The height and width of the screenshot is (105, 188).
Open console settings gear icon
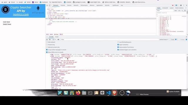pyautogui.click(x=187, y=40)
